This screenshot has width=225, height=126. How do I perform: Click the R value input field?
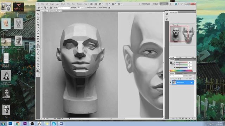(x=190, y=62)
